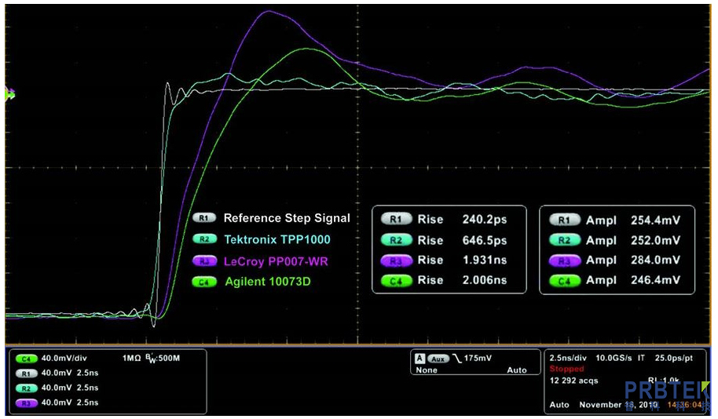Click the R3 Ampl 284.0mV measurement
This screenshot has width=718, height=419.
click(632, 261)
